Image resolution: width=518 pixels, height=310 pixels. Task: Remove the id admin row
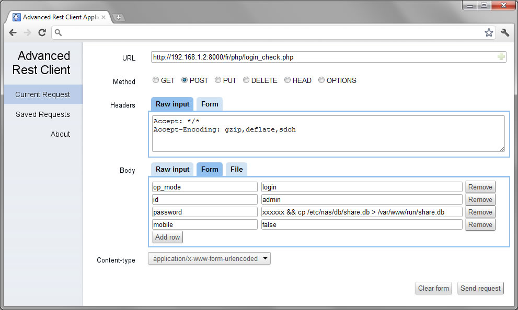[480, 199]
